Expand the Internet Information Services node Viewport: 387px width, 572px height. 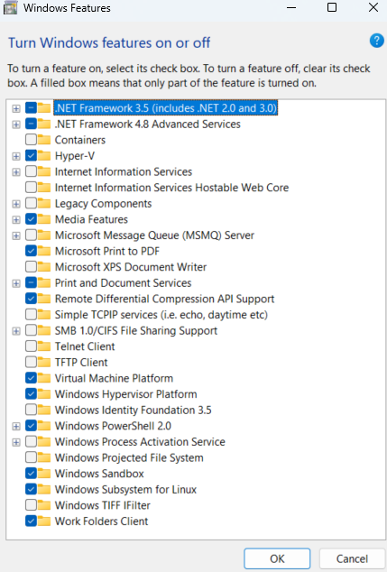tap(16, 171)
